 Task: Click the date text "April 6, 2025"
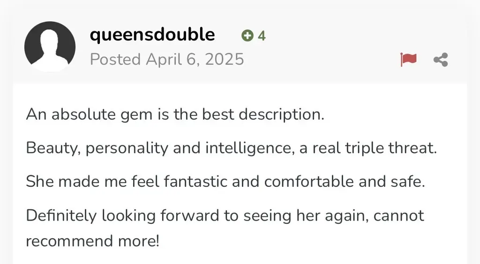point(195,59)
